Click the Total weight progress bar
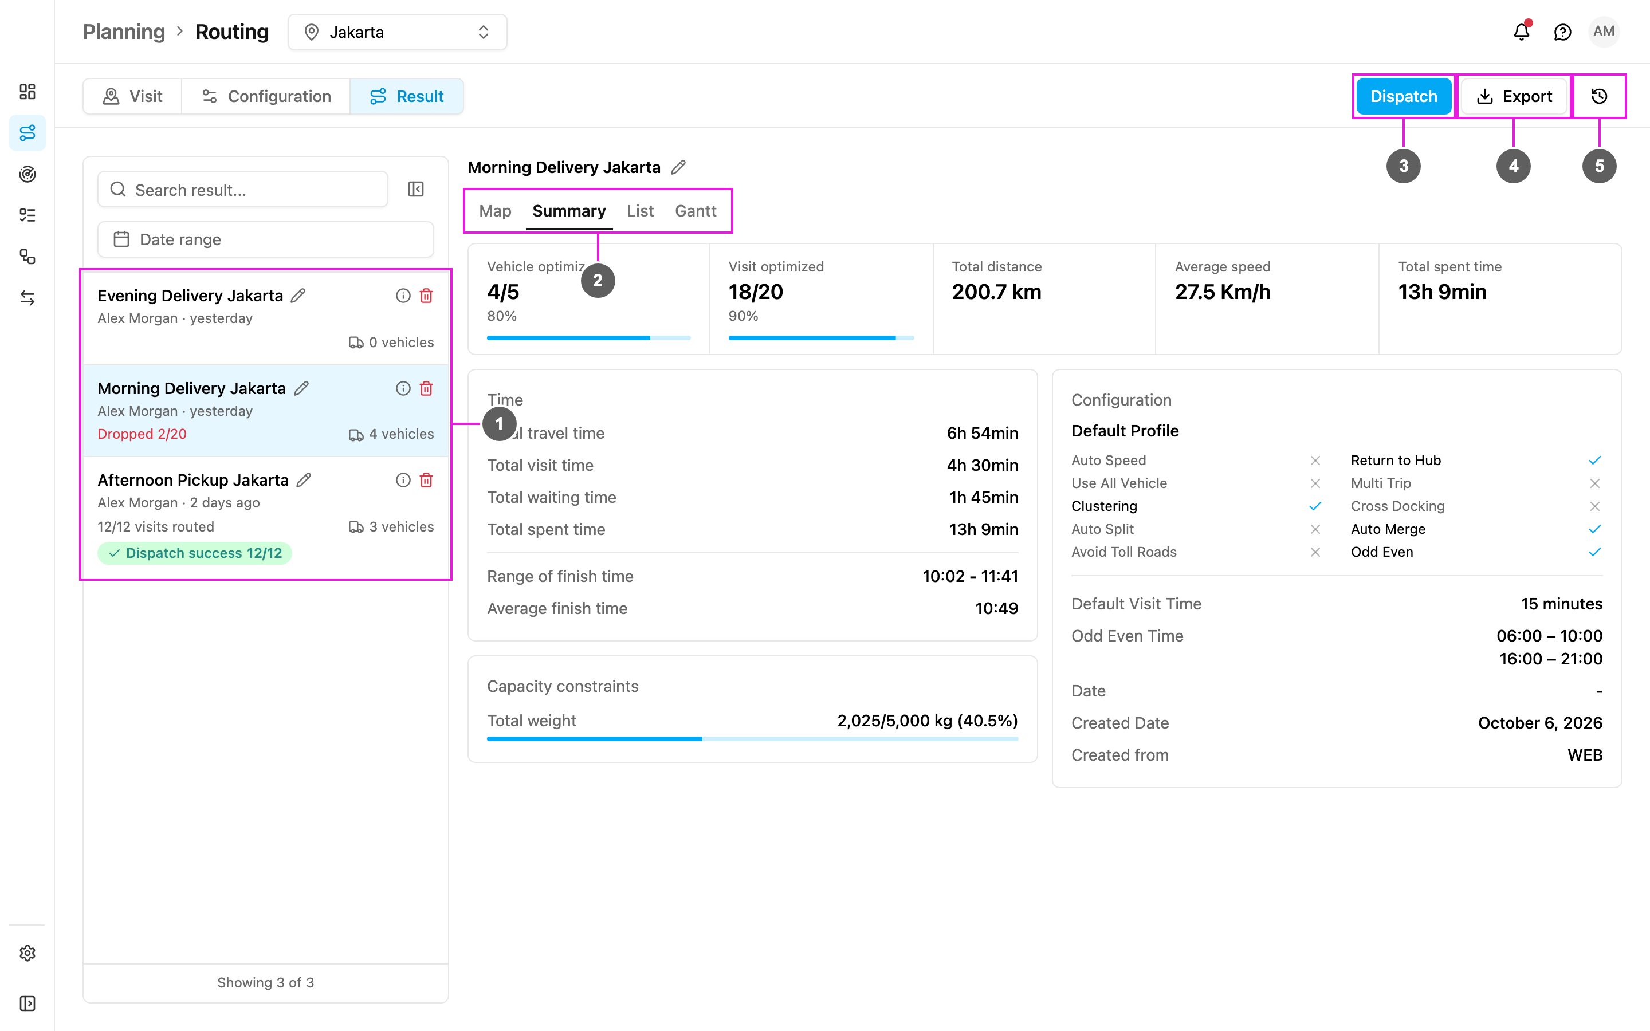This screenshot has width=1650, height=1031. pos(752,738)
